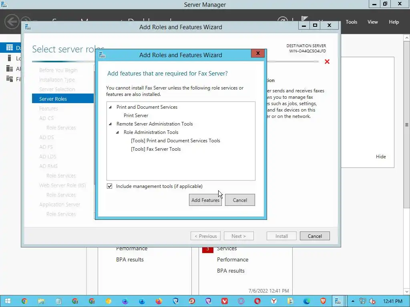Click Server Manager scrollbar up arrow

407,38
